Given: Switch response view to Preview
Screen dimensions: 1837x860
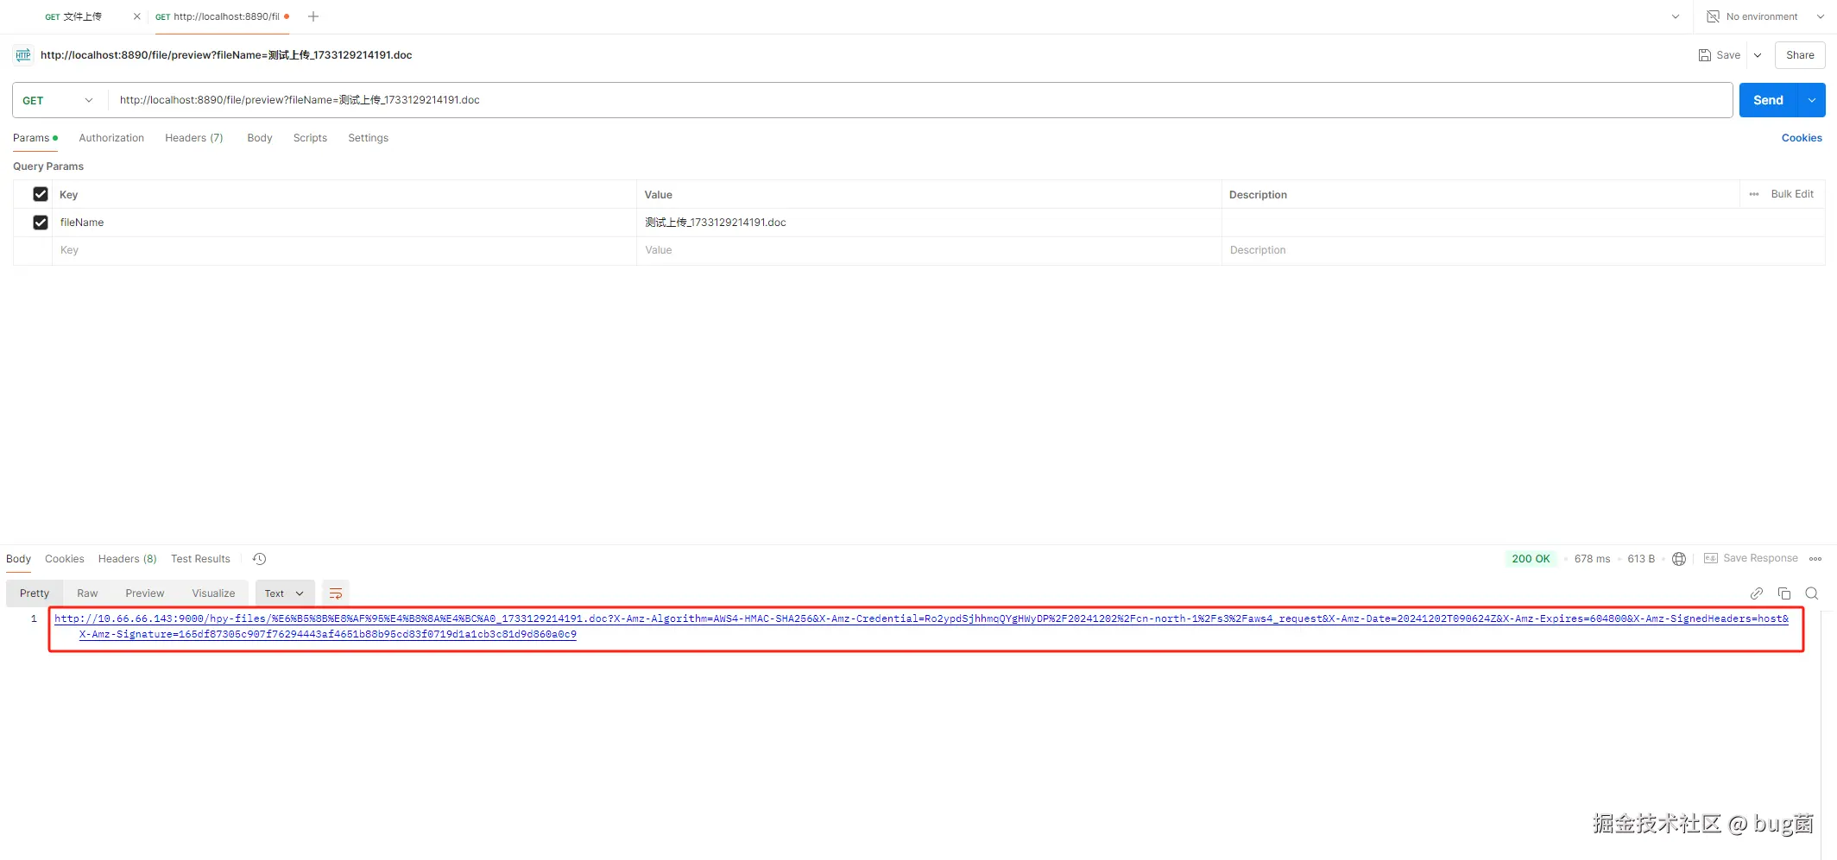Looking at the screenshot, I should 145,593.
